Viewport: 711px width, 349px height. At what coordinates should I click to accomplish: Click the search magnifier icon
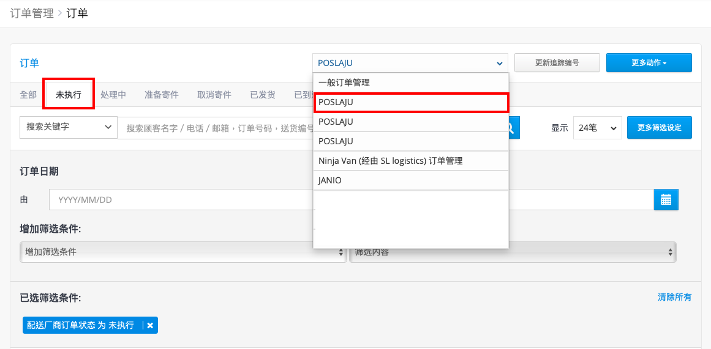tap(511, 128)
